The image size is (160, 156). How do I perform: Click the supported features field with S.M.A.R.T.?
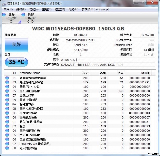107,65
